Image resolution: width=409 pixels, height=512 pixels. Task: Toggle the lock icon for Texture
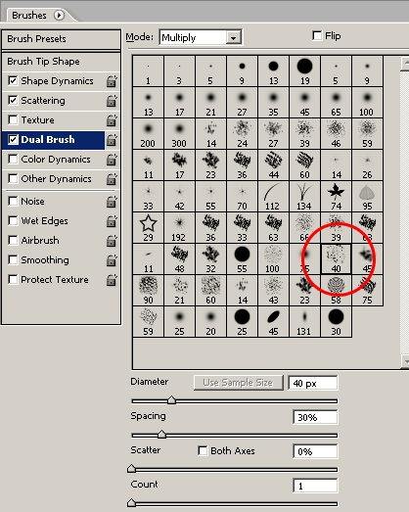pyautogui.click(x=112, y=120)
